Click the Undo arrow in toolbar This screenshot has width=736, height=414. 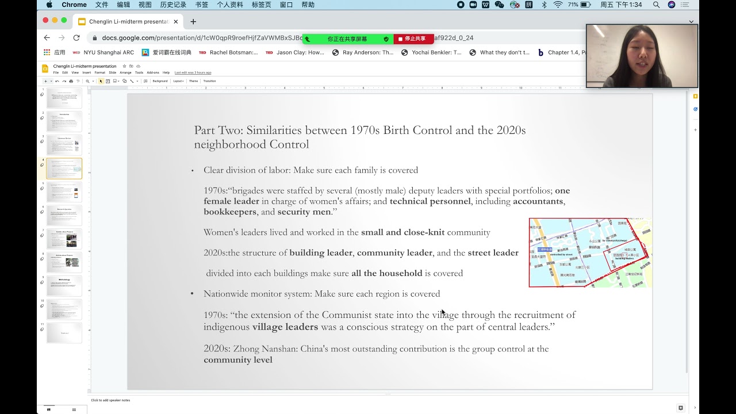click(56, 81)
